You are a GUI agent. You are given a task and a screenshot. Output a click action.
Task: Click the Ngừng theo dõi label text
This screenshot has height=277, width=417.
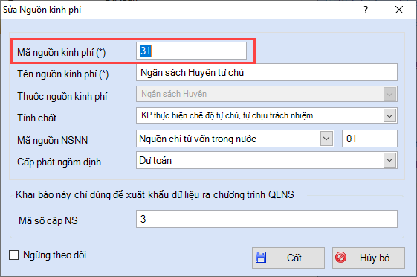(x=54, y=255)
